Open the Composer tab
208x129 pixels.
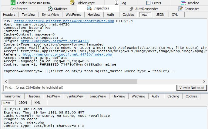coord(188,9)
